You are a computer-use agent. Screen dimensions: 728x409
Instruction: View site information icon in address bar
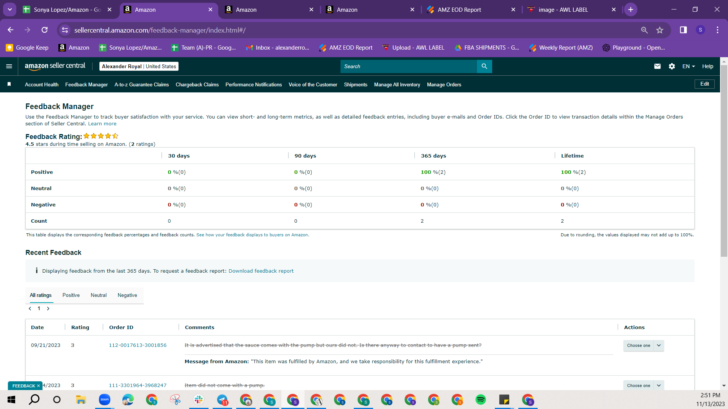coord(65,30)
